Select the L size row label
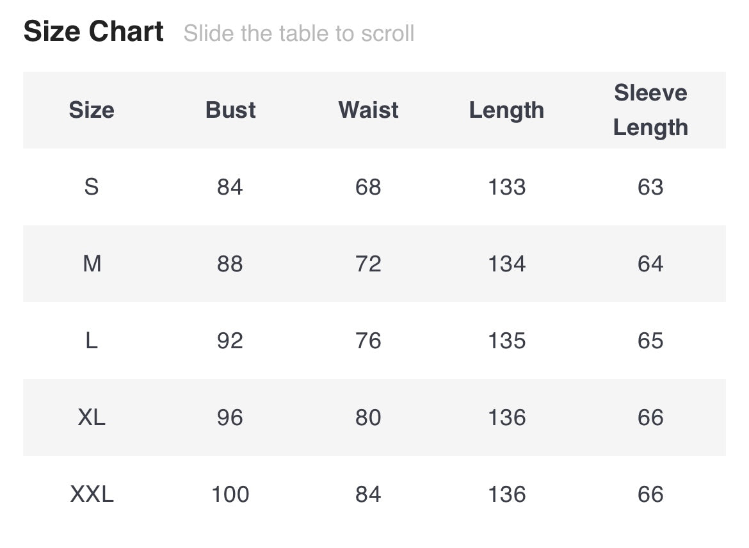 [x=92, y=341]
